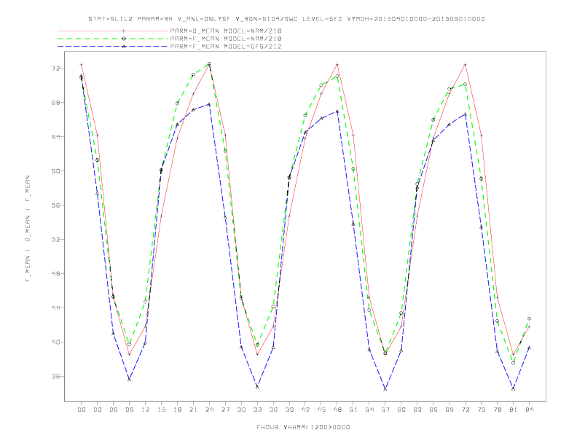Click x-axis tick label 48

(x=337, y=410)
